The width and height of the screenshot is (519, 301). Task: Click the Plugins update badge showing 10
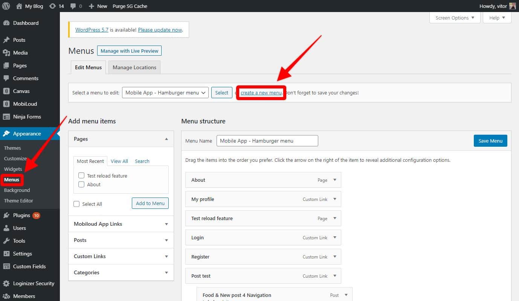36,216
